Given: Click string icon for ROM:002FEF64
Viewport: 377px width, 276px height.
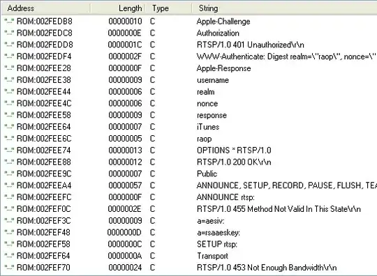Looking at the screenshot, I should [9, 256].
